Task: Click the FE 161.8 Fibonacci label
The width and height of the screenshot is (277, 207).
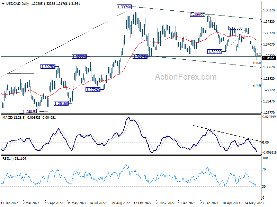Action: [254, 86]
